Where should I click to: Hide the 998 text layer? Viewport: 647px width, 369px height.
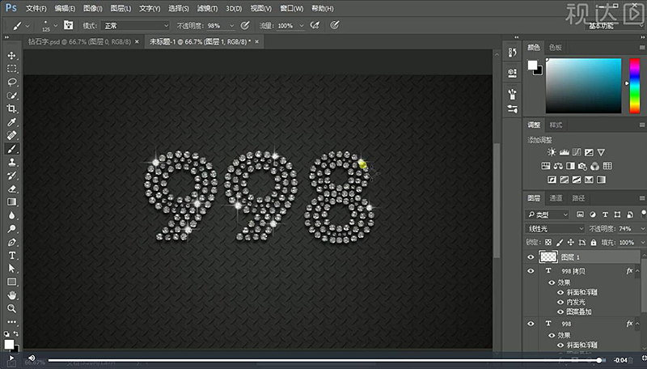pyautogui.click(x=531, y=324)
